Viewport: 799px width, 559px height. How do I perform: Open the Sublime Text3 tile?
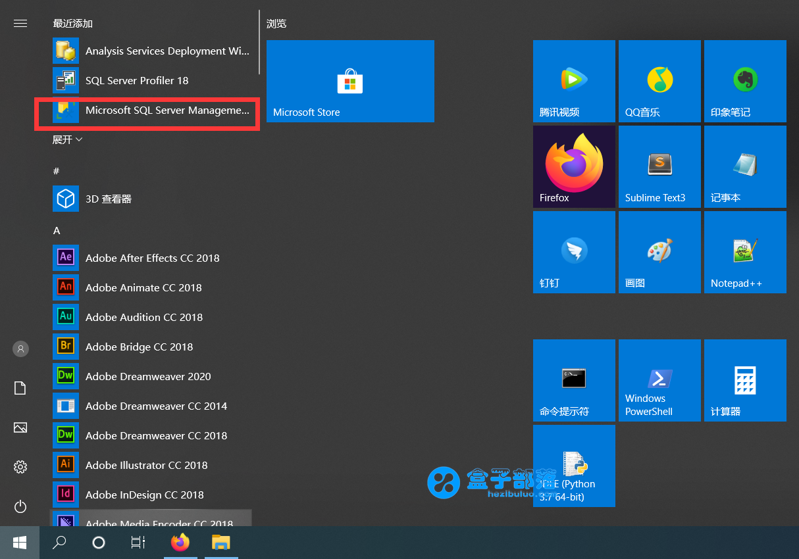point(659,166)
